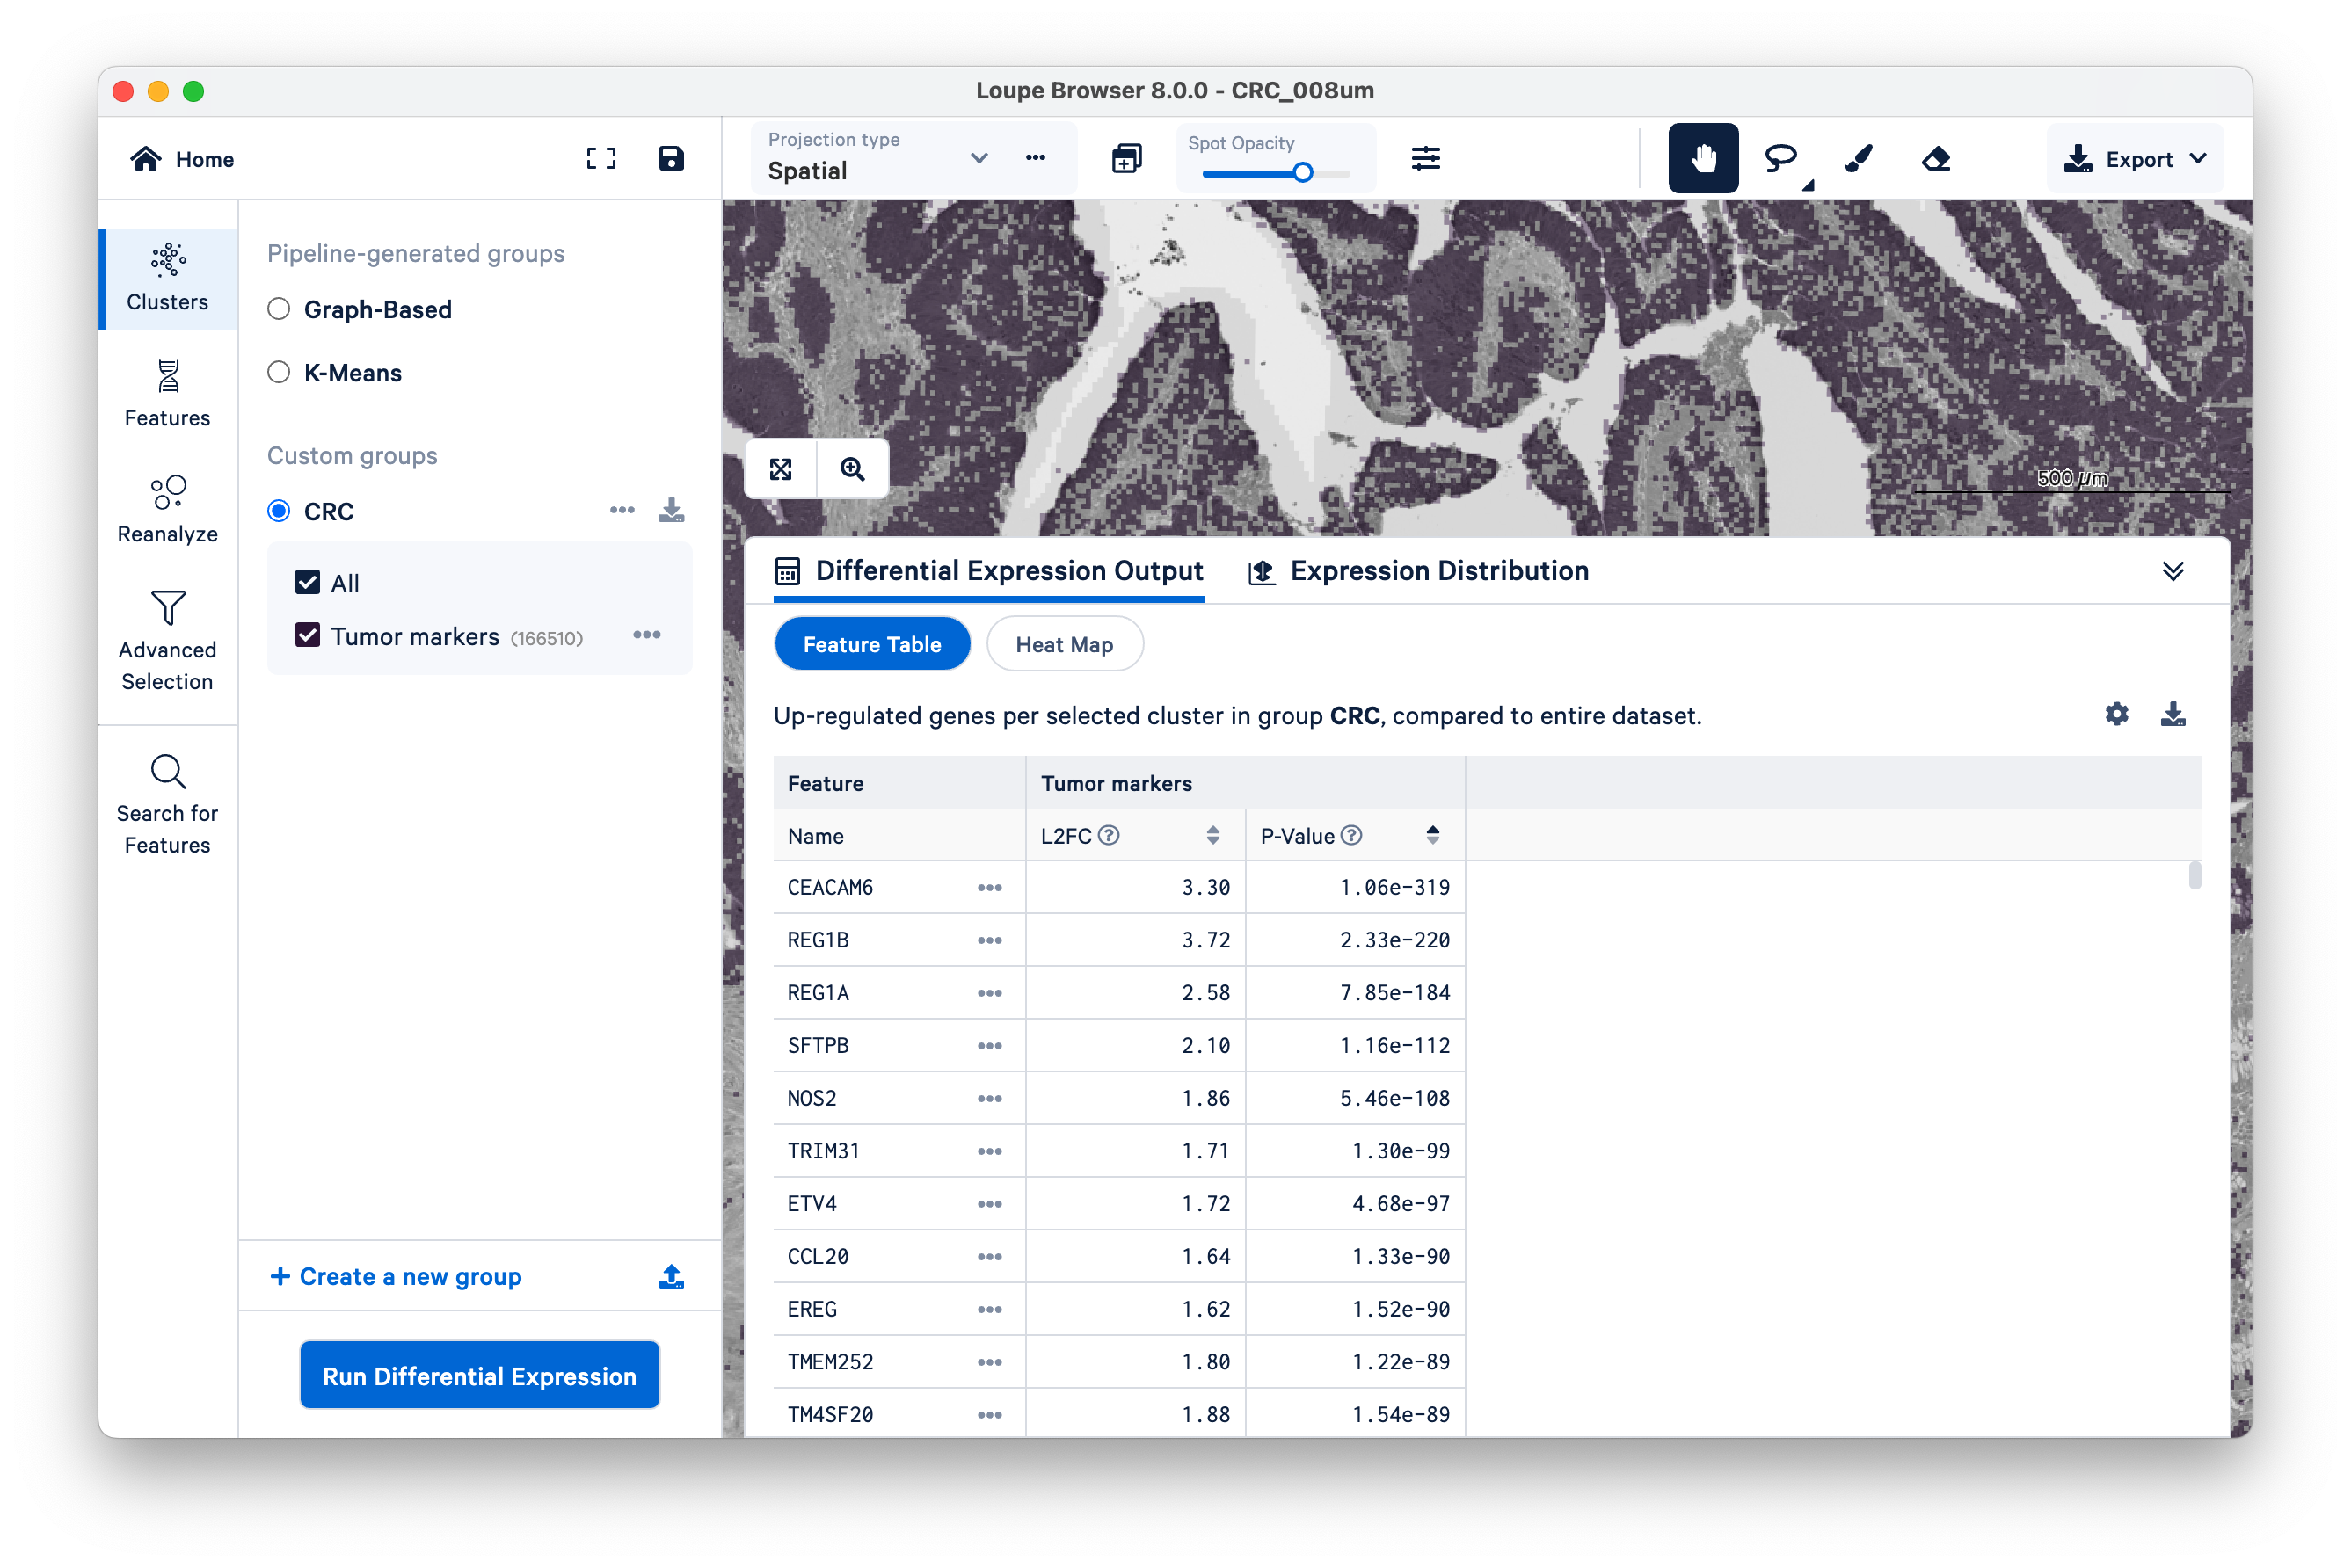Switch to Heat Map view
The image size is (2351, 1568).
(x=1065, y=644)
